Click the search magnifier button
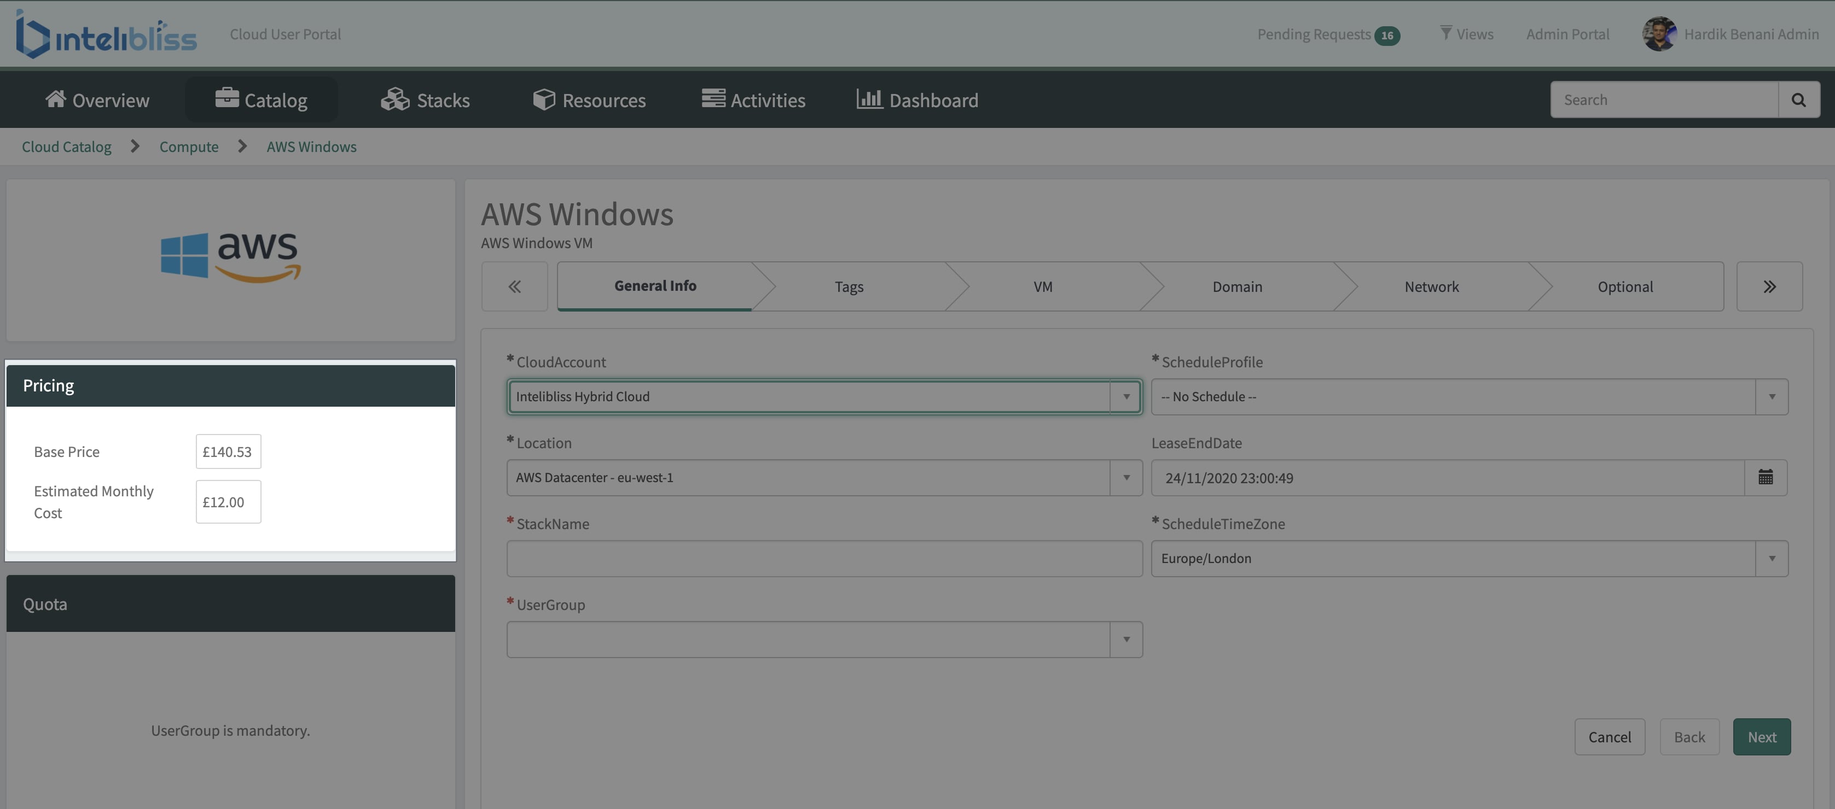 1799,99
